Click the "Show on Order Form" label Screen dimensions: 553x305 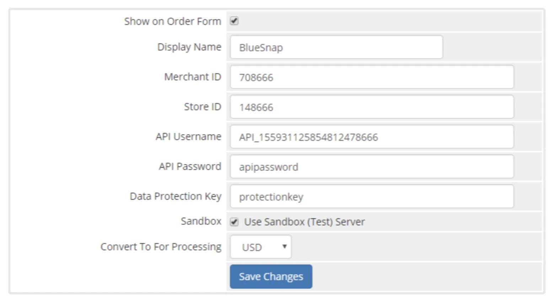172,21
